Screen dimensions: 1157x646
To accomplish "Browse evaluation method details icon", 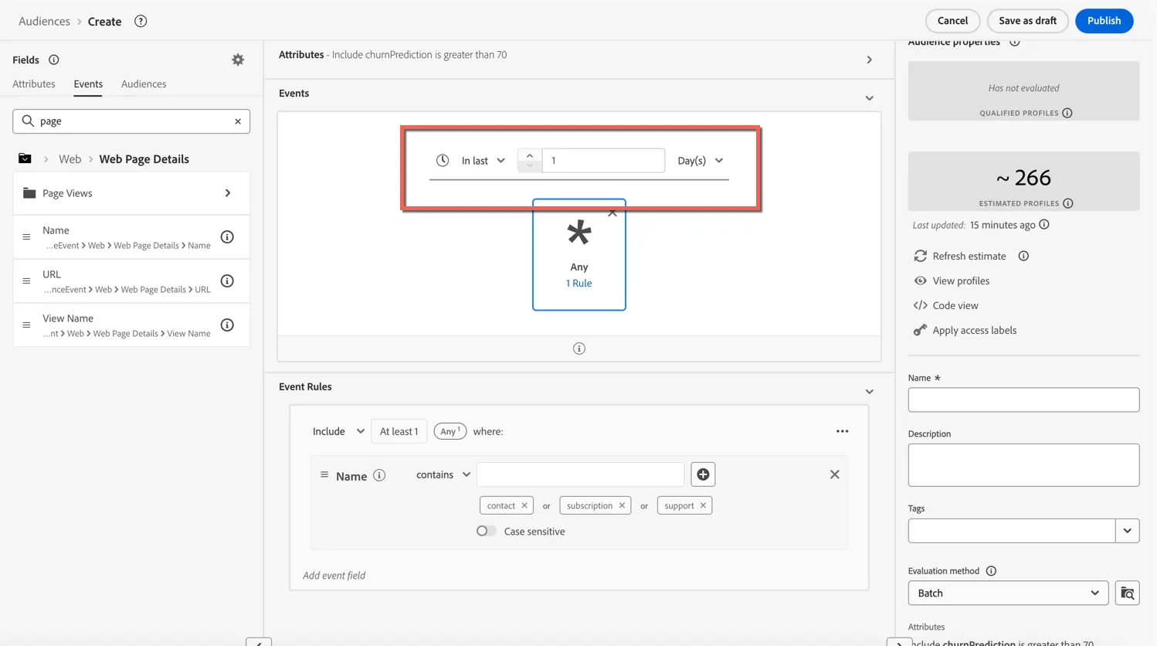I will (x=1127, y=593).
